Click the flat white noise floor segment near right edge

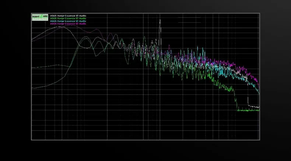254,107
